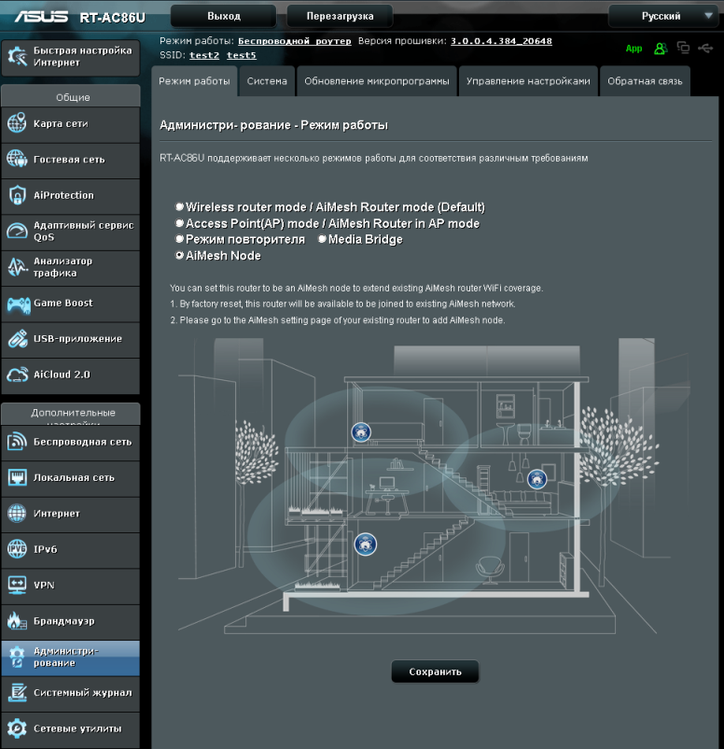Click the green users status icon
The height and width of the screenshot is (749, 724).
[x=661, y=49]
